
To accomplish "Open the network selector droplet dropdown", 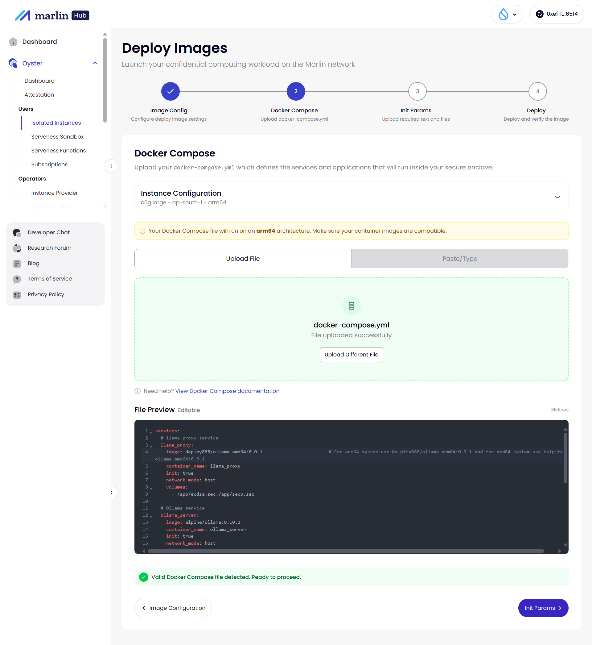I will tap(507, 14).
